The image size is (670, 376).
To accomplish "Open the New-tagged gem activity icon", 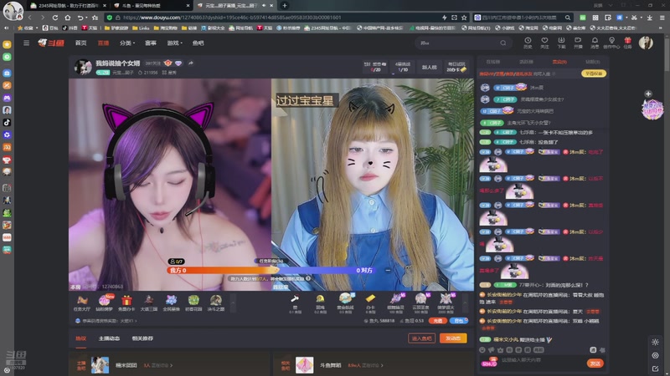I will coord(104,303).
